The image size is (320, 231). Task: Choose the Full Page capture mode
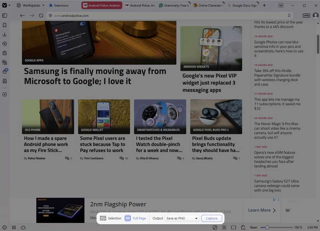(135, 218)
